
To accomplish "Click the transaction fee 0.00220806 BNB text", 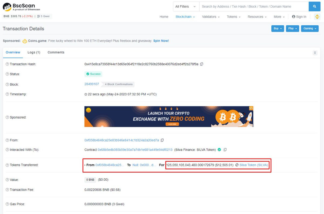I will pos(102,190).
